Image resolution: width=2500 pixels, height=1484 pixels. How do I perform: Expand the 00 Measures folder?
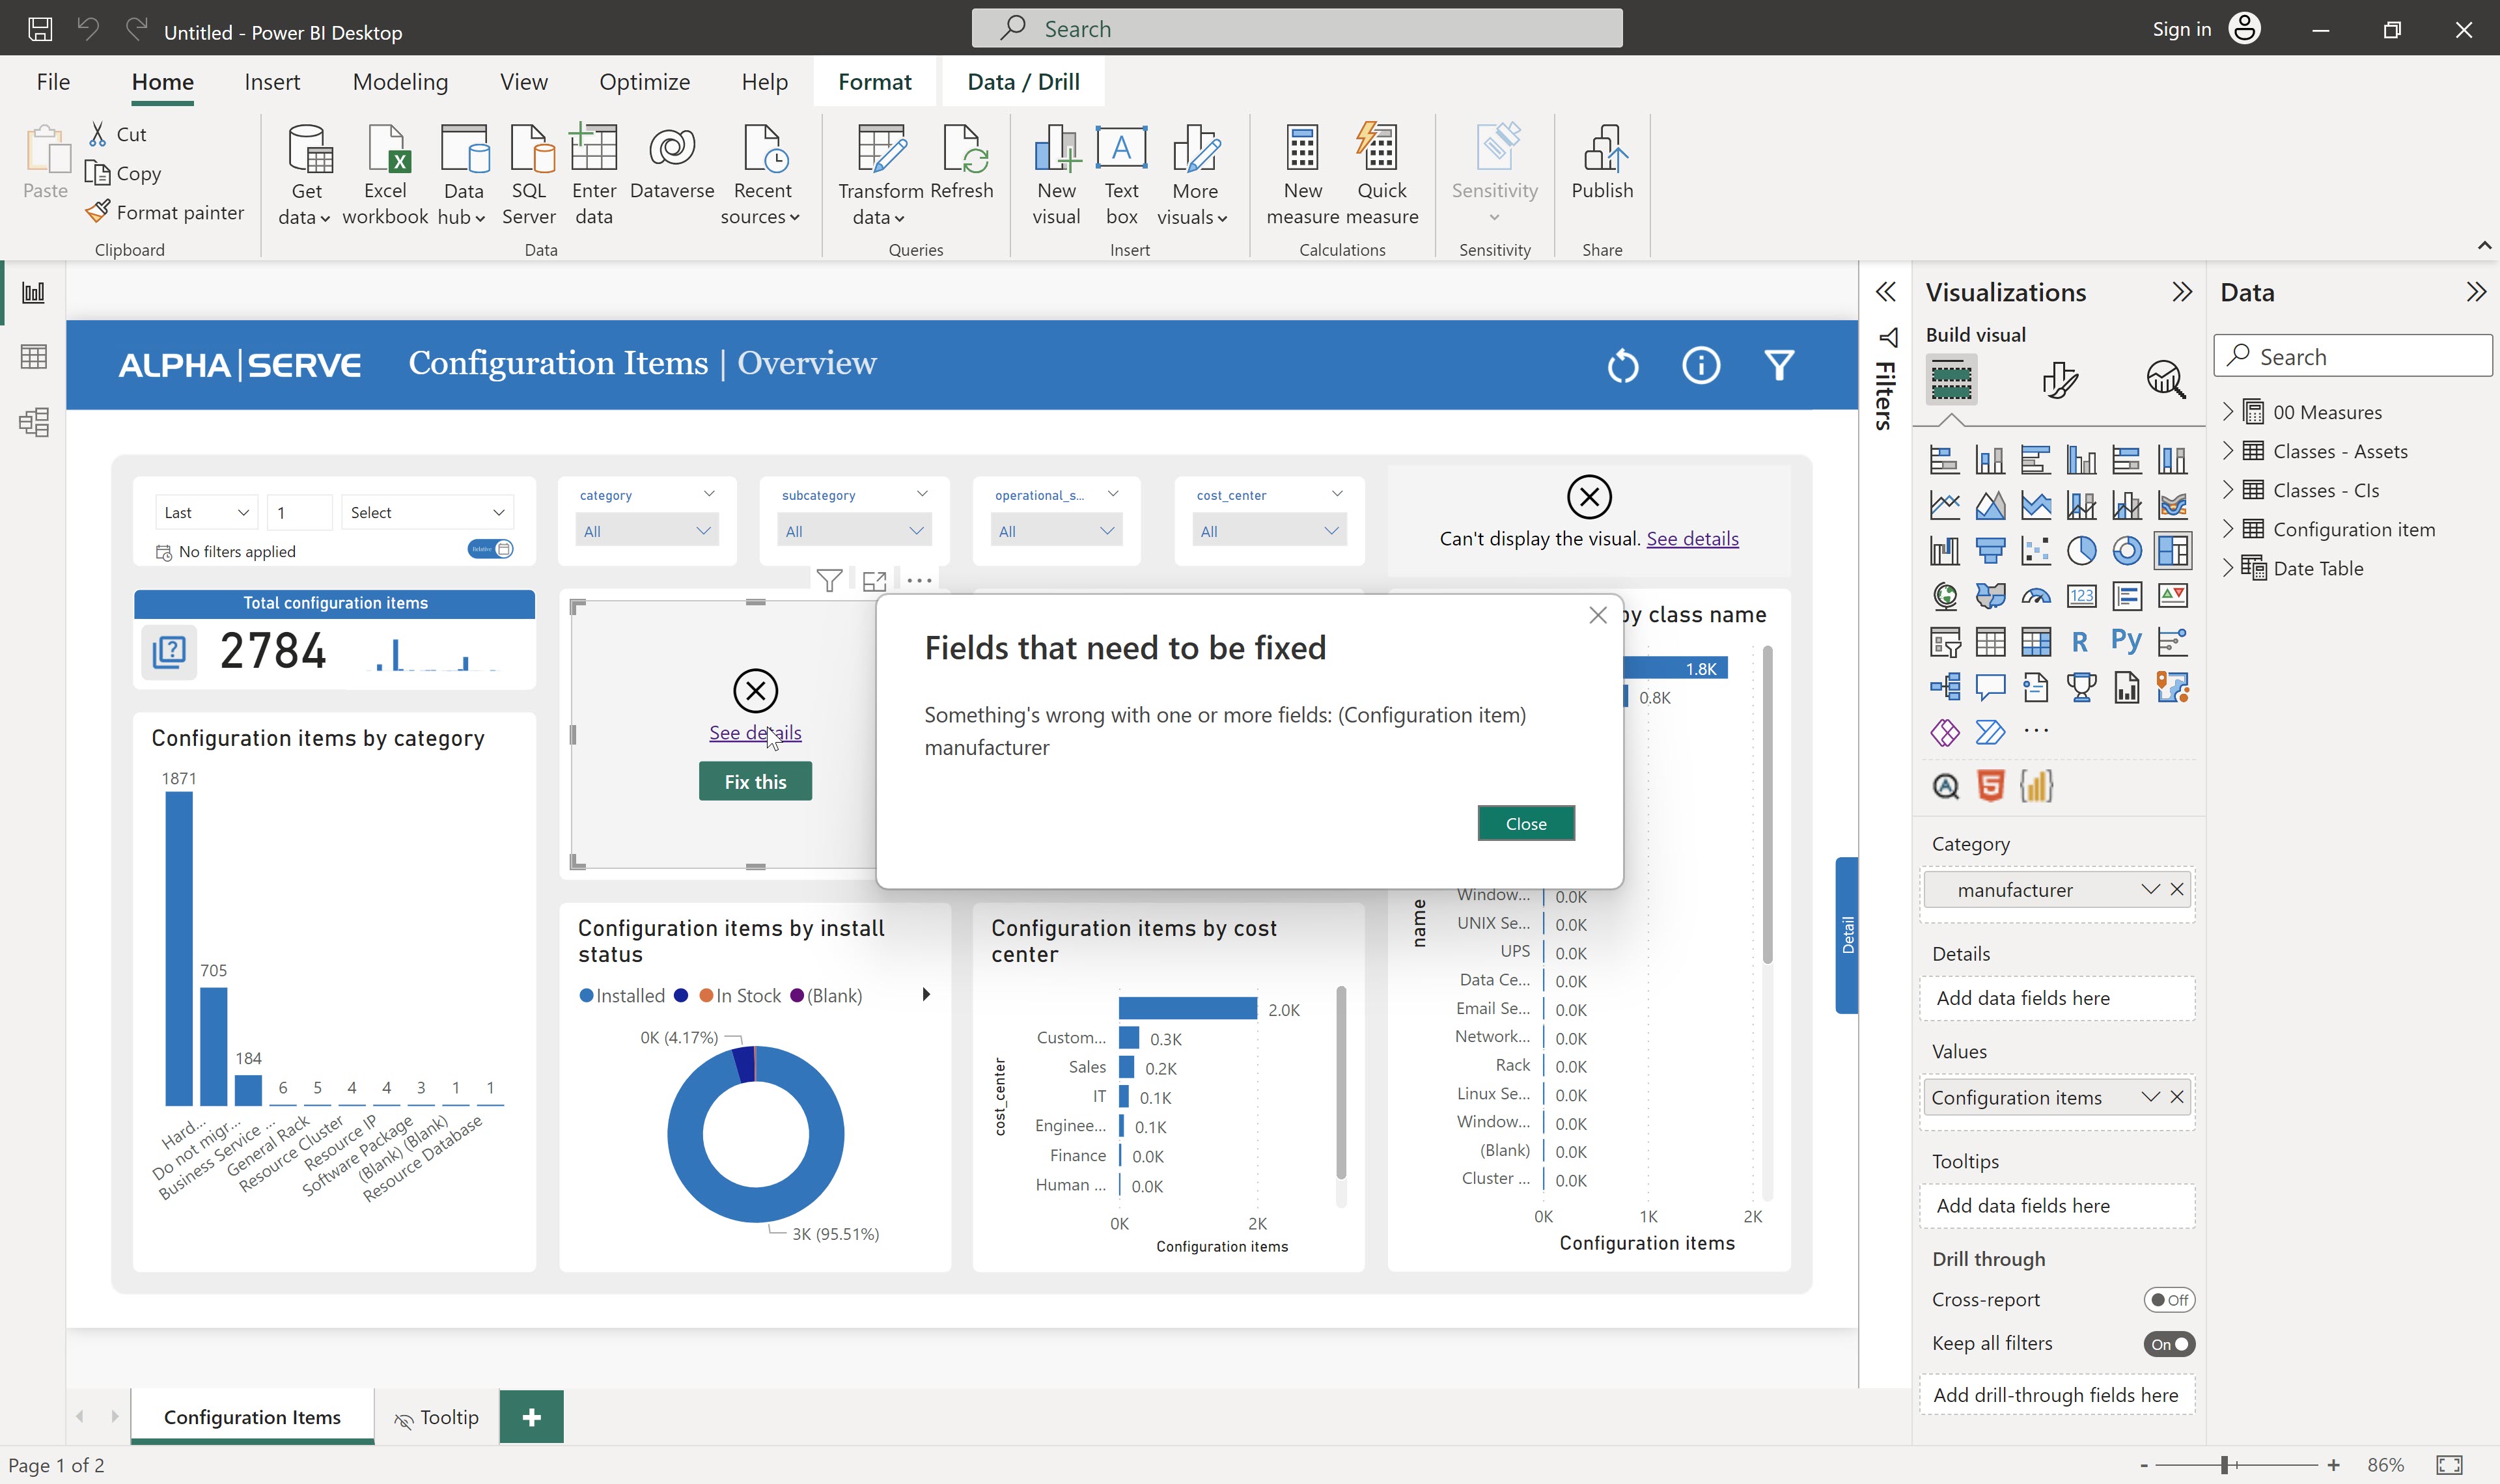(2228, 412)
